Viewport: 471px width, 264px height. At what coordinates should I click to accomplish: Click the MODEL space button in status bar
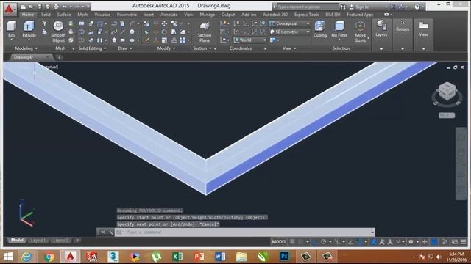279,241
